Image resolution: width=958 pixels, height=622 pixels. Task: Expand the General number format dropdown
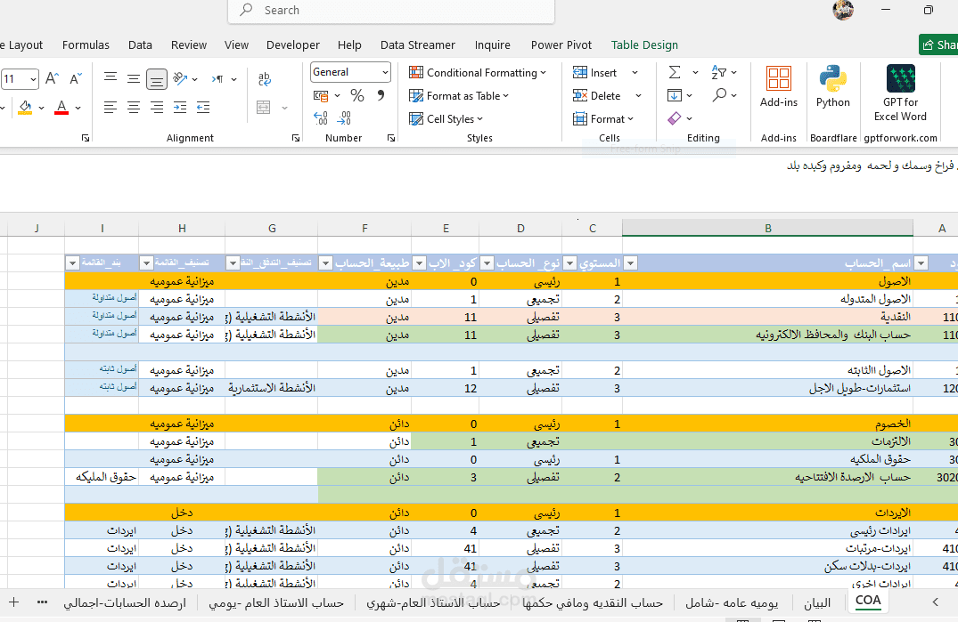point(385,72)
